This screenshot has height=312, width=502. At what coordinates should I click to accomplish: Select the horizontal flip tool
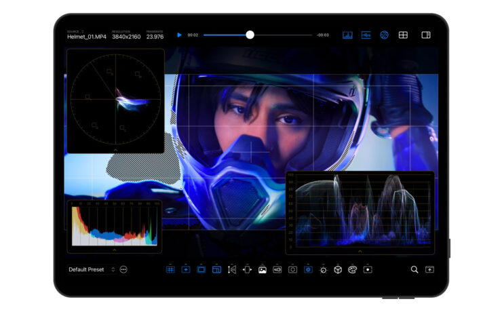(x=247, y=269)
